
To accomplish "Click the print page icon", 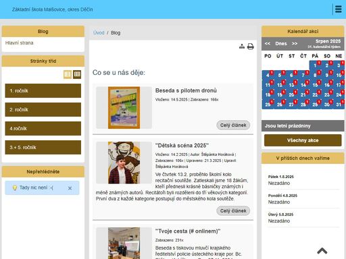I will [251, 47].
